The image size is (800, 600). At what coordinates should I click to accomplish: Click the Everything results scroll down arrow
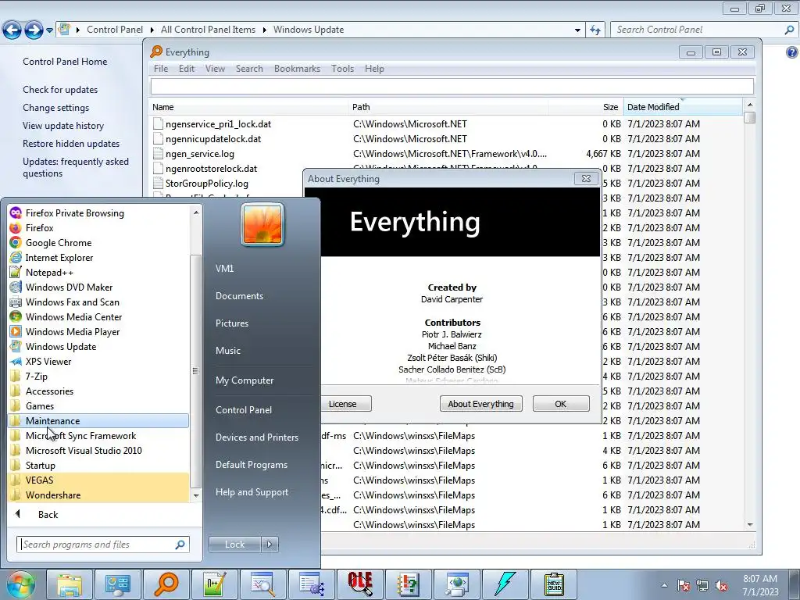pos(749,524)
